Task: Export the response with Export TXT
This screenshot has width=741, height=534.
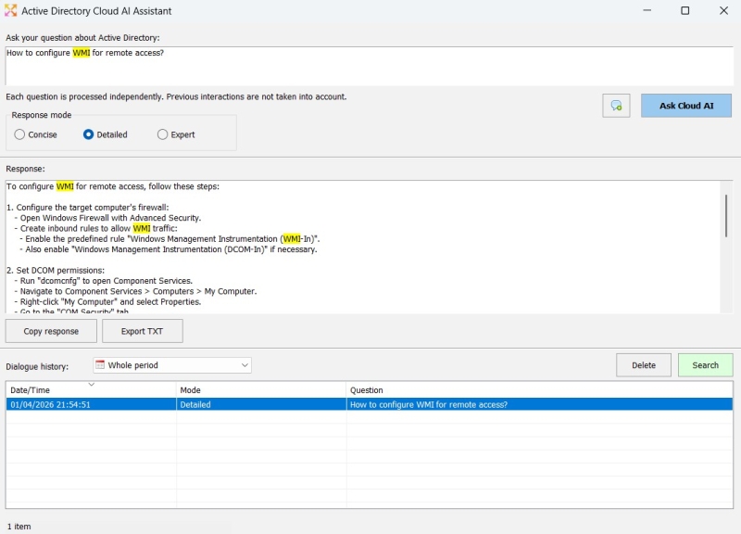Action: click(x=142, y=331)
